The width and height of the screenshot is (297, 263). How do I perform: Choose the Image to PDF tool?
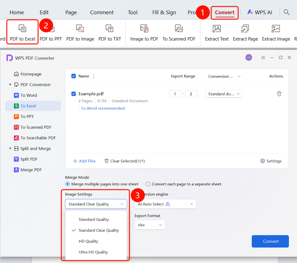(144, 32)
